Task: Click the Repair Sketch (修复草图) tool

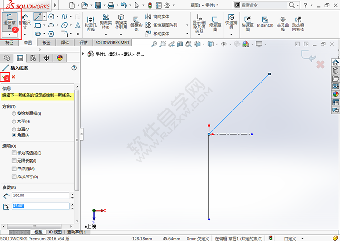Action: point(215,24)
